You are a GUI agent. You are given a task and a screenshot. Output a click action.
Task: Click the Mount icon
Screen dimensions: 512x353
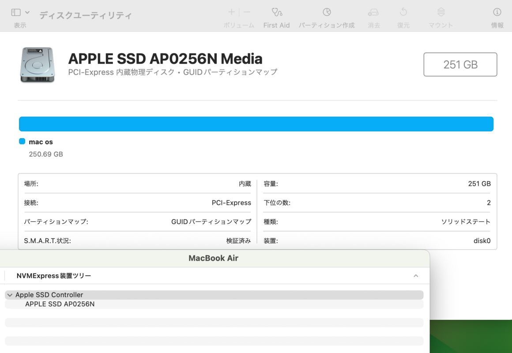click(x=441, y=12)
